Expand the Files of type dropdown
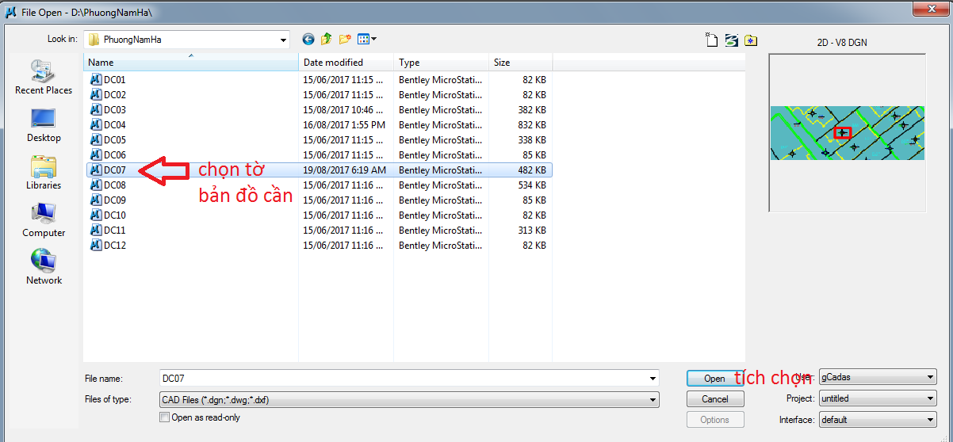The height and width of the screenshot is (442, 953). tap(653, 400)
